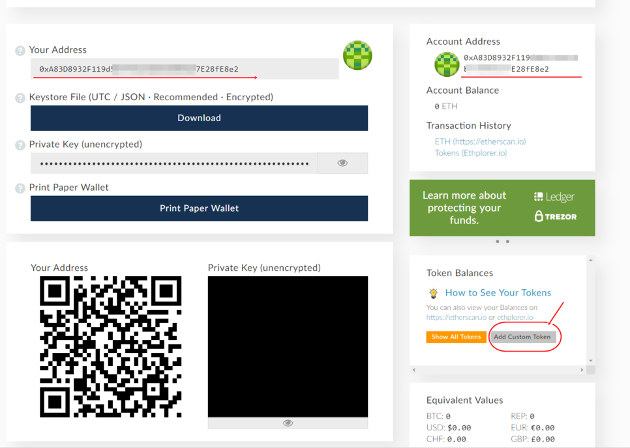Click the green identicon next to Your Address
Screen dimensions: 630x448
pyautogui.click(x=357, y=55)
